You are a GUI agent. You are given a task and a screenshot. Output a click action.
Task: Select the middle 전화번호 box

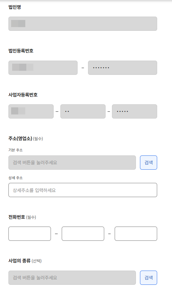click(x=83, y=234)
